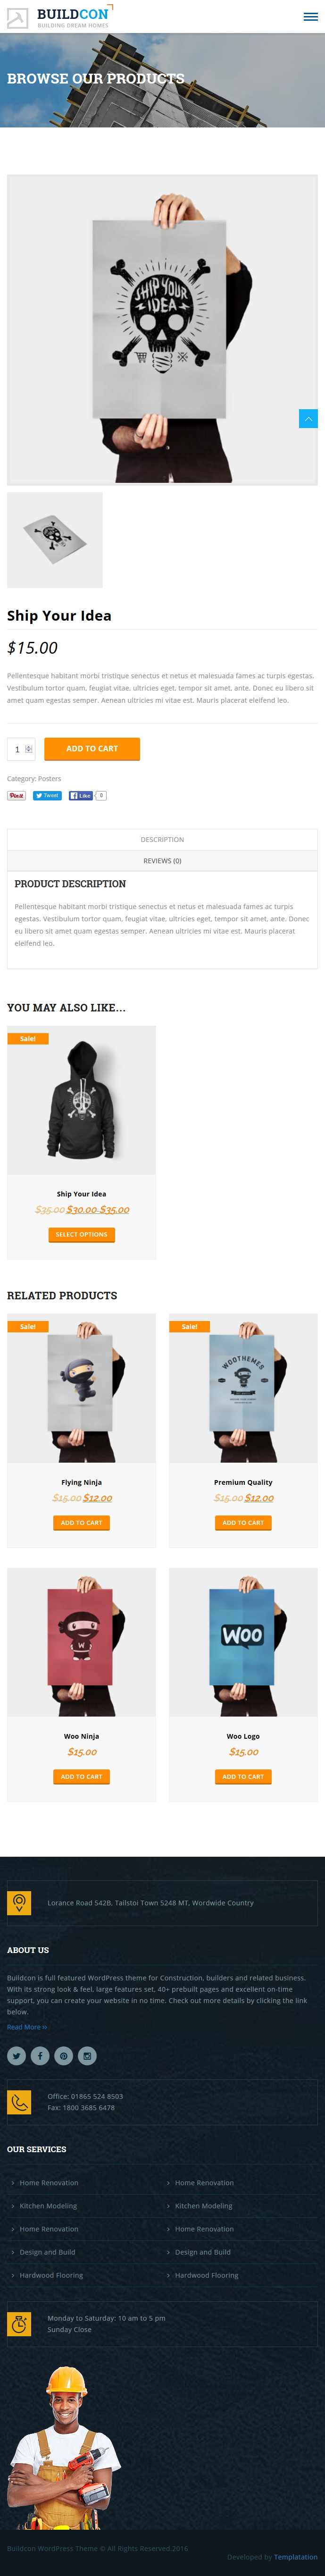325x2576 pixels.
Task: Share product with Tweet button
Action: coord(47,796)
